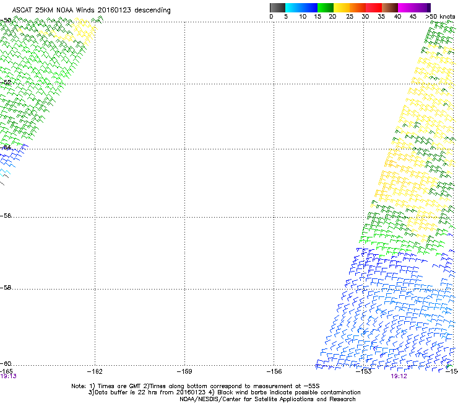Click the longitude label '-156'
The height and width of the screenshot is (403, 458).
pyautogui.click(x=274, y=371)
